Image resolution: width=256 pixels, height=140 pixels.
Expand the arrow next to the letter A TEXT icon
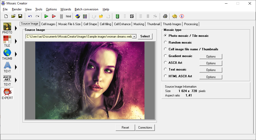[x=16, y=67]
